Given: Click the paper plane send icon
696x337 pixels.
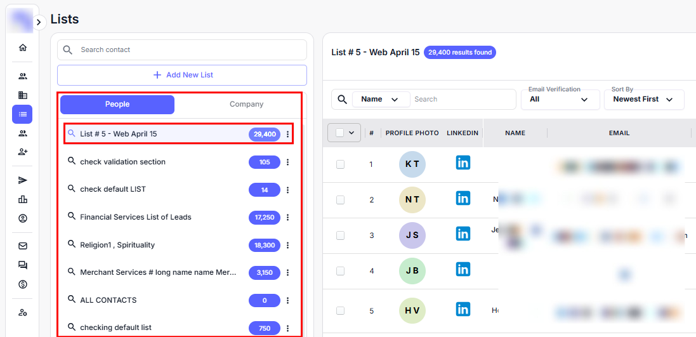Looking at the screenshot, I should [x=23, y=180].
